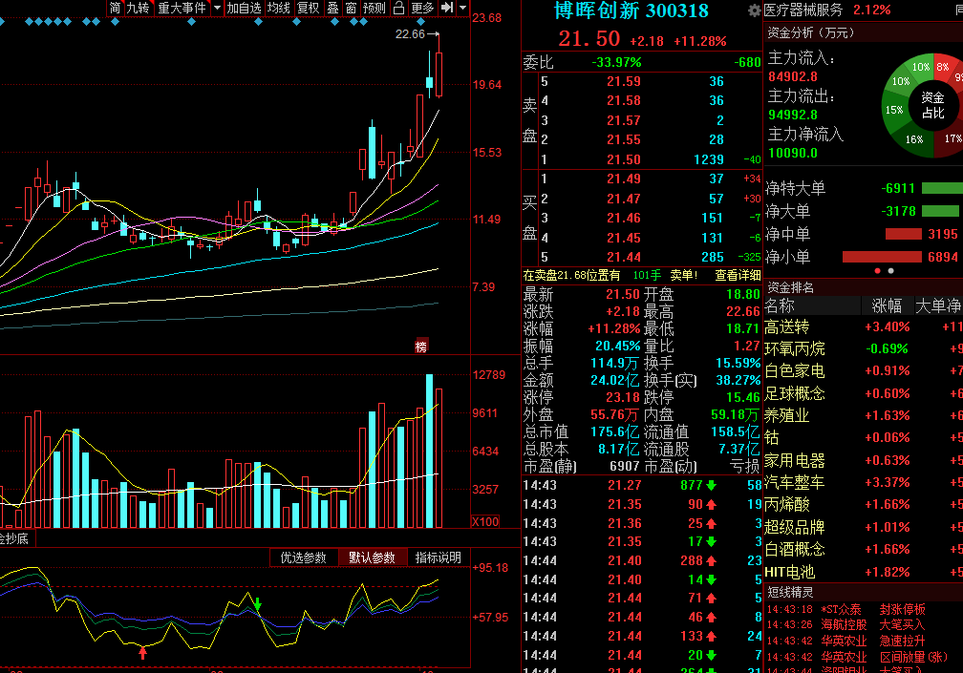Toggle the 简 simple view button
Image resolution: width=963 pixels, height=673 pixels.
pos(115,8)
